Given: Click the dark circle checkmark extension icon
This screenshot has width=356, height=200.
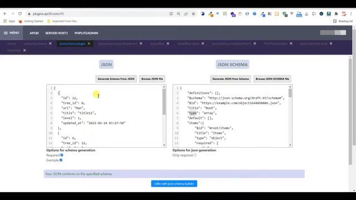Looking at the screenshot, I should tap(322, 14).
